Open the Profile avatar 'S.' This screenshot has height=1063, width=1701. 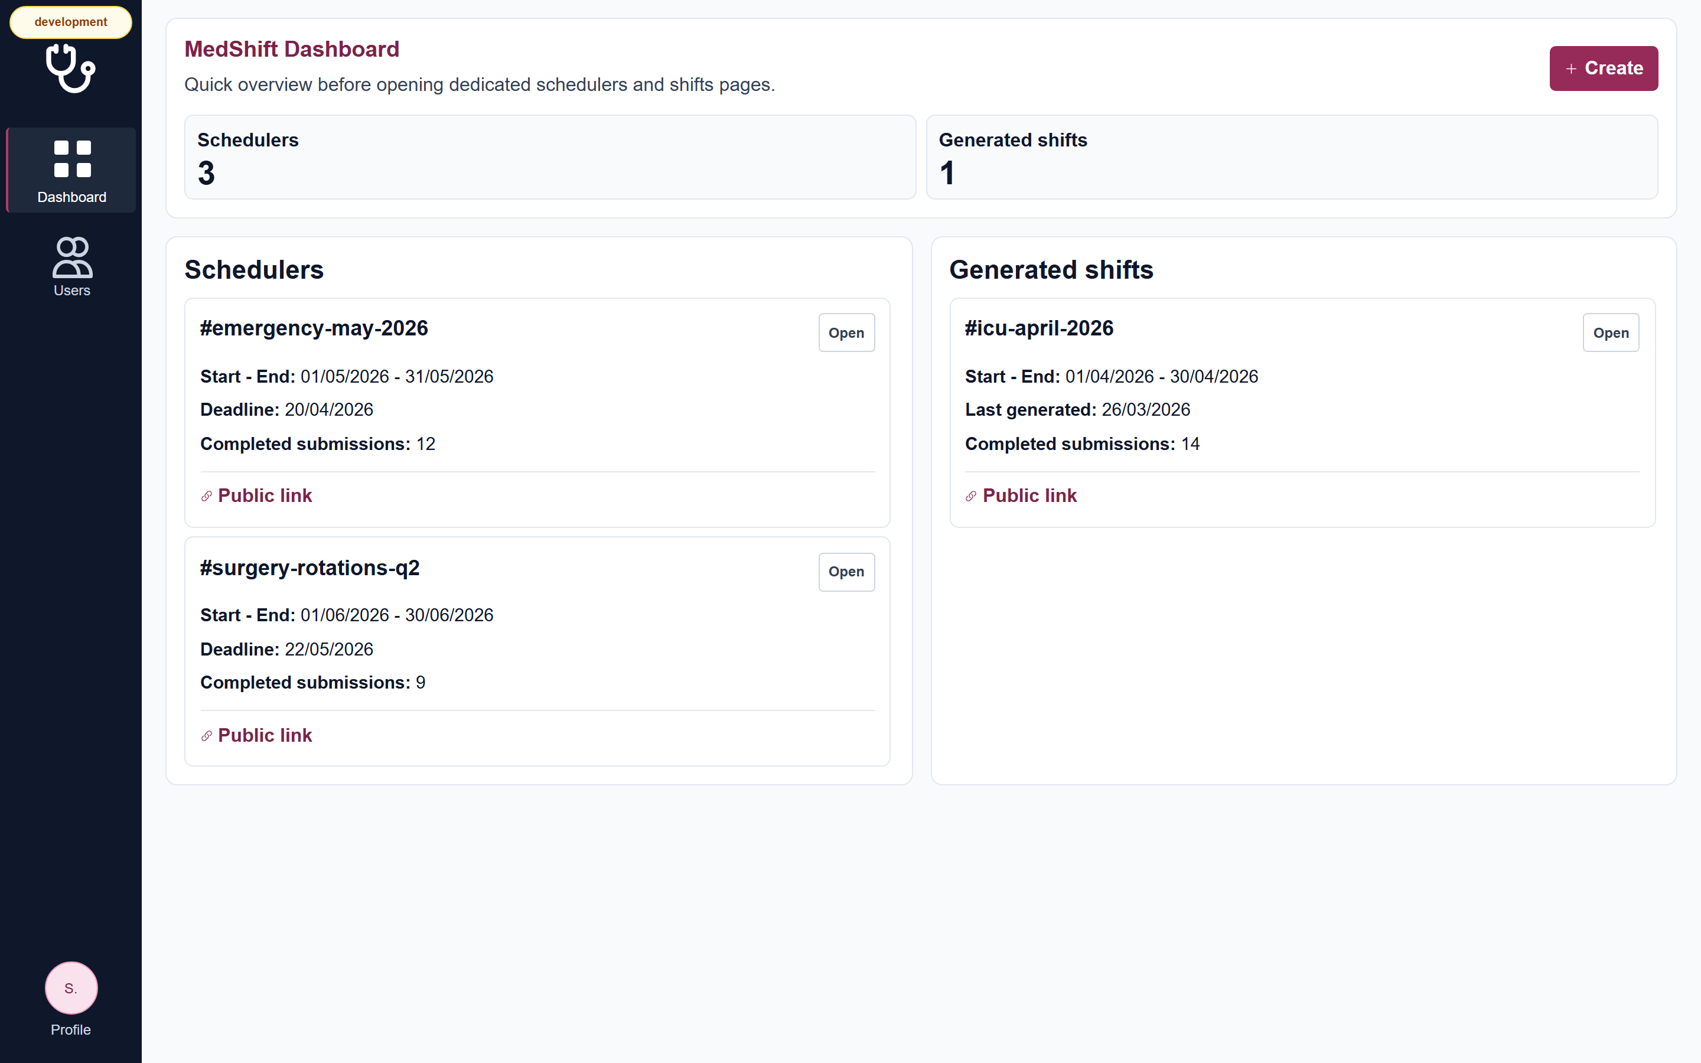[71, 988]
